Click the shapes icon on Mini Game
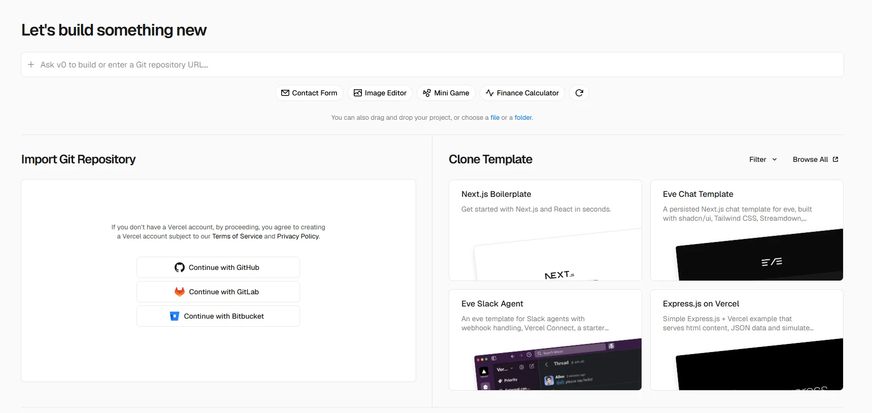The width and height of the screenshot is (872, 413). (427, 93)
